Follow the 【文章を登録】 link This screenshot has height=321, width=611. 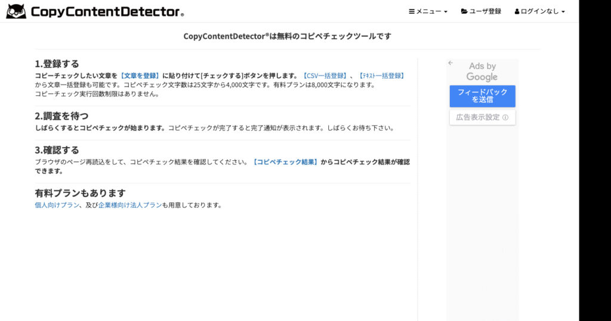pyautogui.click(x=140, y=76)
